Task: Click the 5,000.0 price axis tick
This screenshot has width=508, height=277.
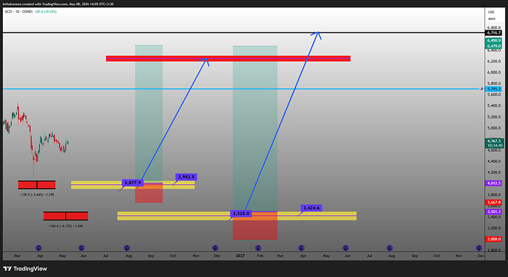Action: [494, 128]
